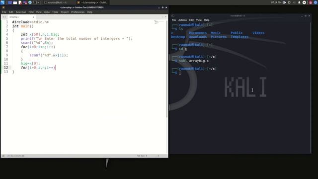This screenshot has height=179, width=318.
Task: Click 'Pictures' in the terminal ls output
Action: click(x=219, y=37)
